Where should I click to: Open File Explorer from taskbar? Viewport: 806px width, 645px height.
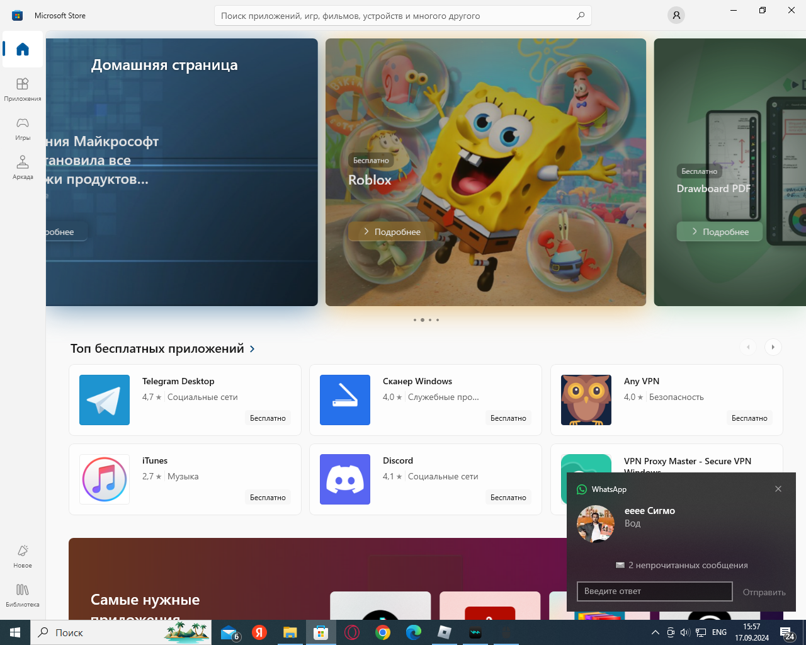290,632
